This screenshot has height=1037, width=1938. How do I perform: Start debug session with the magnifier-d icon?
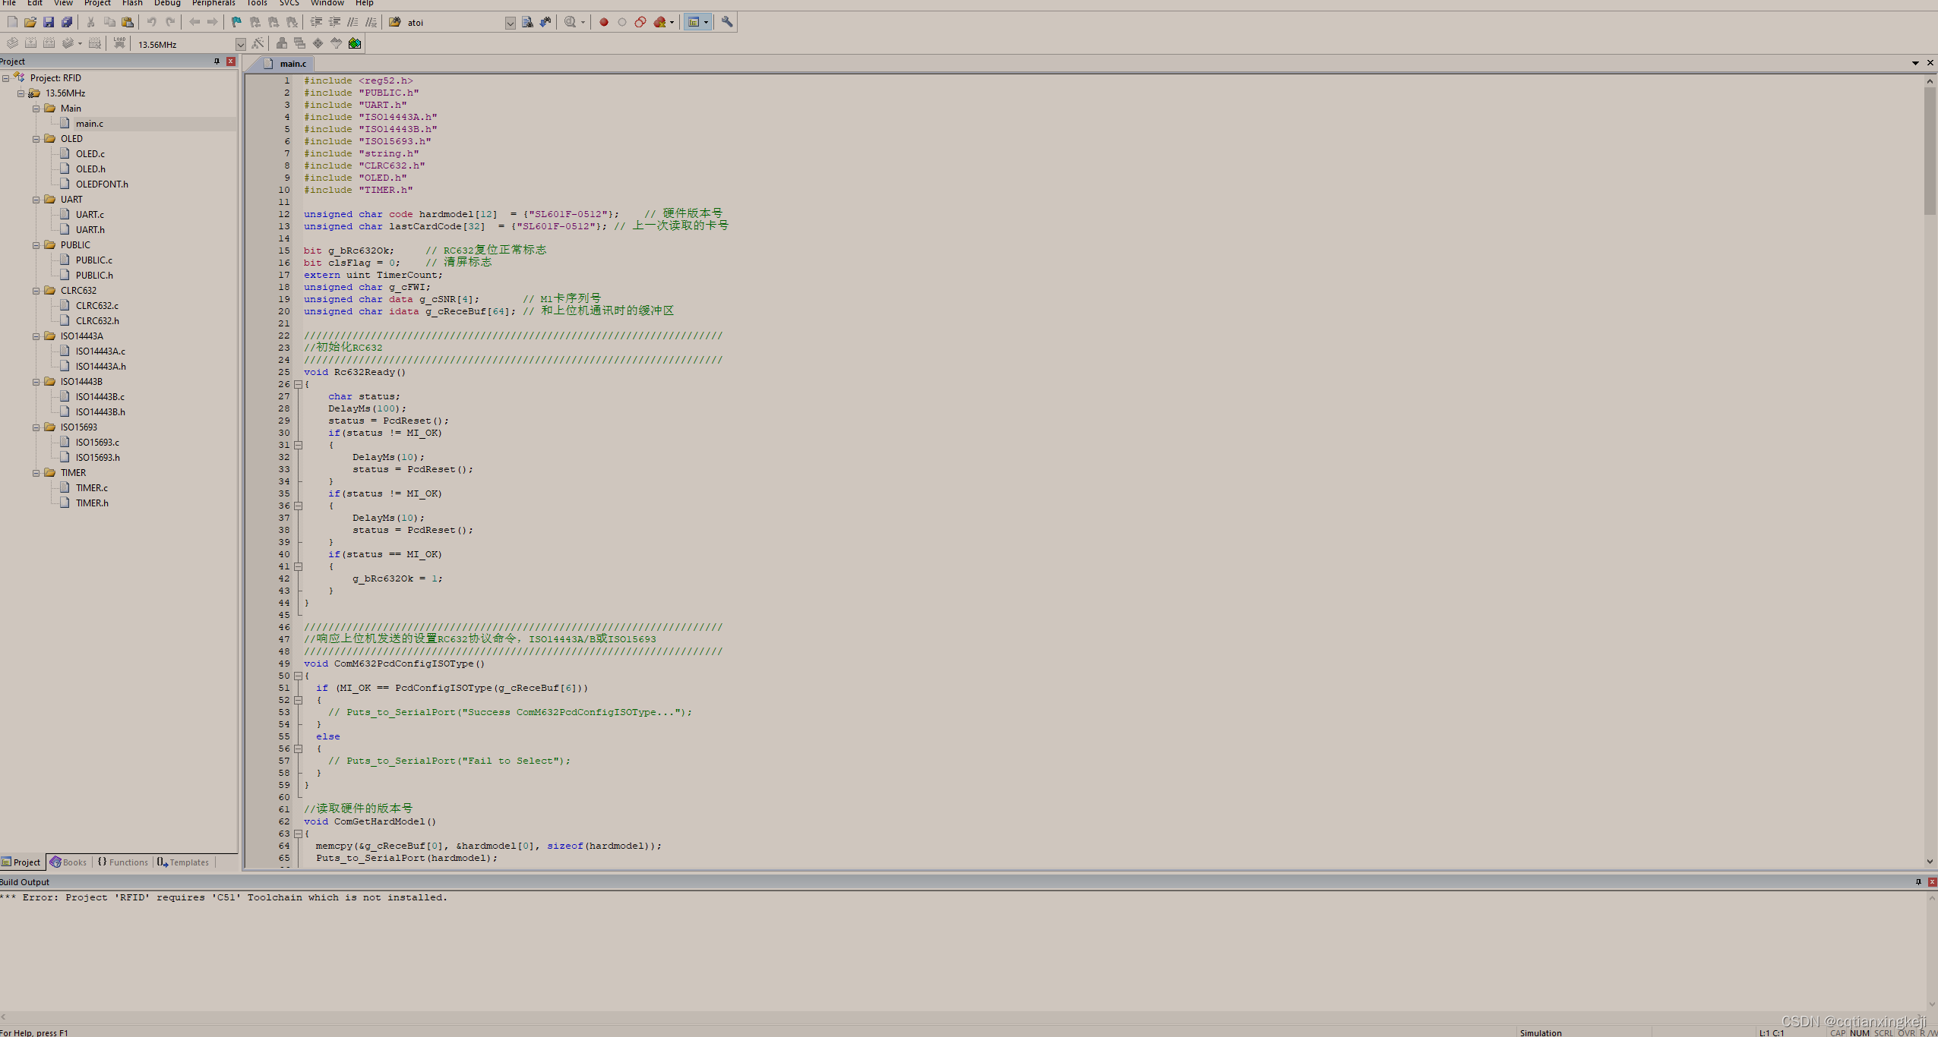point(570,22)
